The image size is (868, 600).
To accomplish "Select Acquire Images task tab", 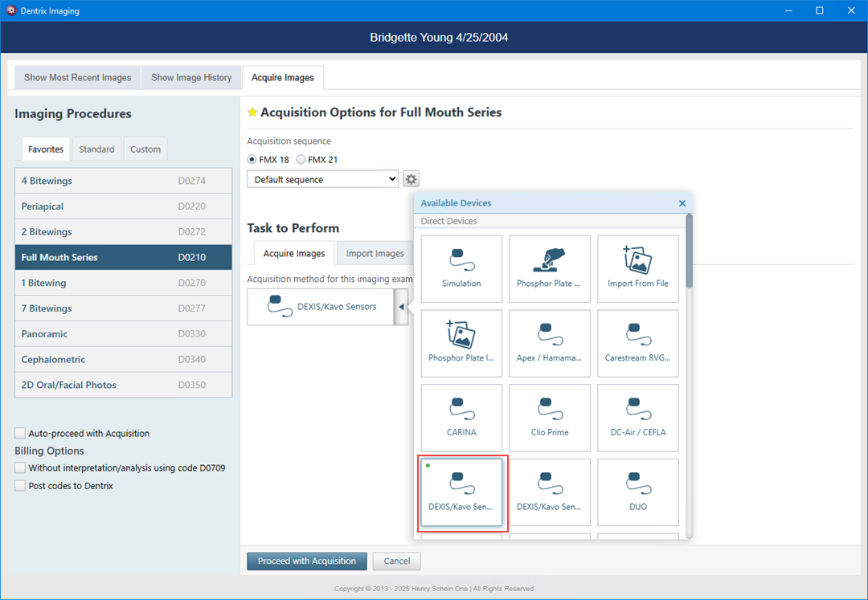I will pyautogui.click(x=294, y=253).
